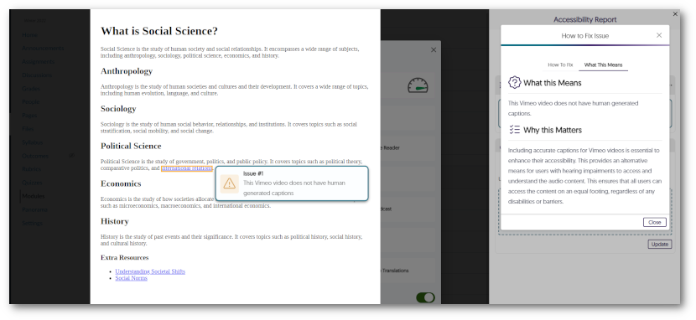Screen dimensions: 696x320
Task: Open Announcements in the course menu
Action: click(43, 48)
